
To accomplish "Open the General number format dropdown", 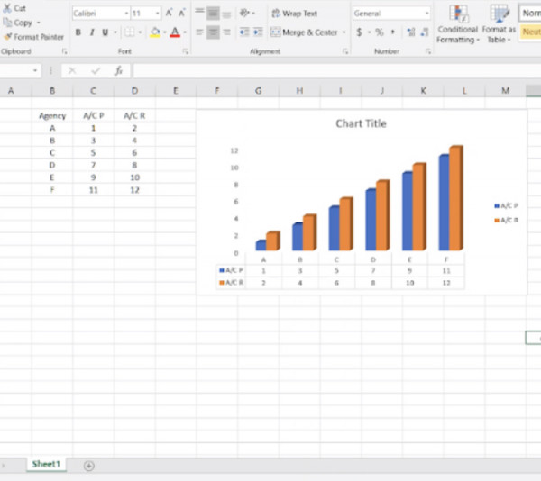I will [x=426, y=14].
